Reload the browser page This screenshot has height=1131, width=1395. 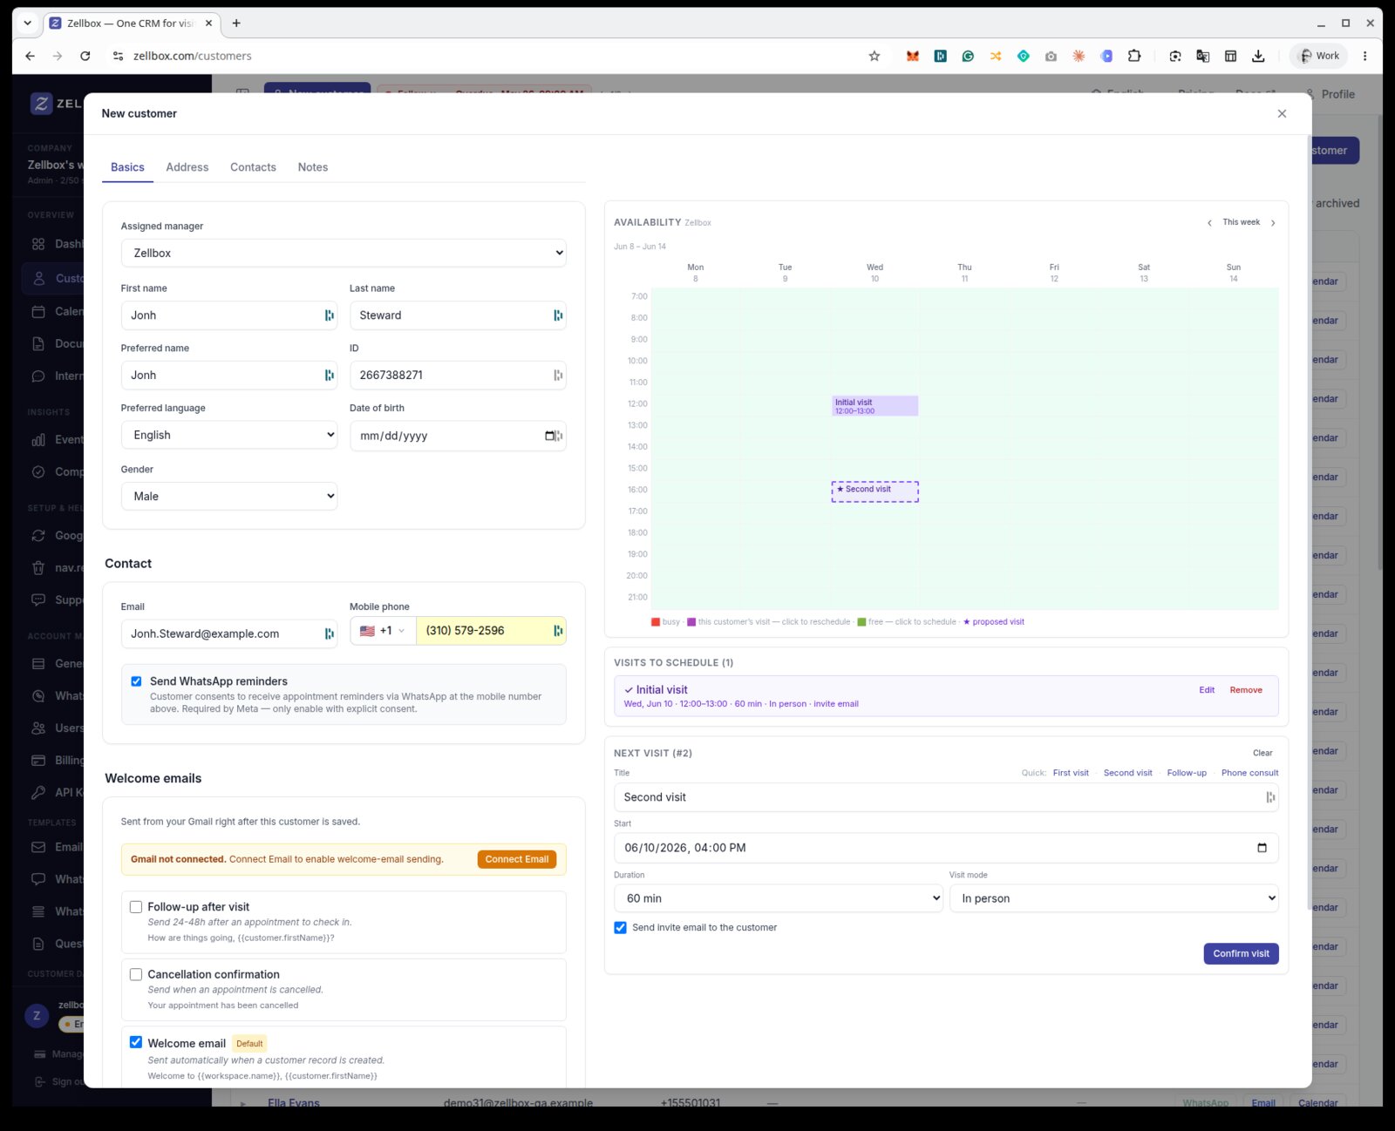point(85,56)
